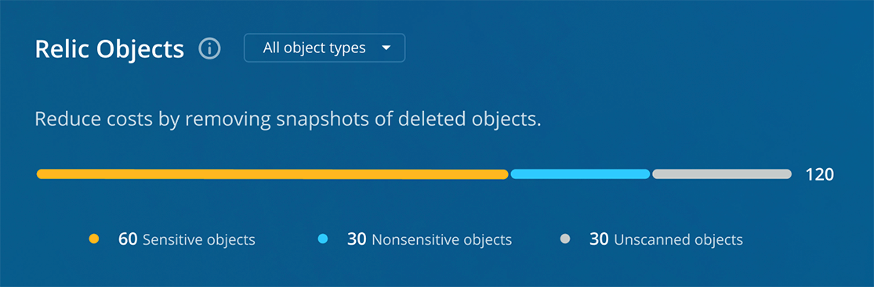Click the words Sensitive objects in legend
This screenshot has height=287, width=874.
click(199, 240)
